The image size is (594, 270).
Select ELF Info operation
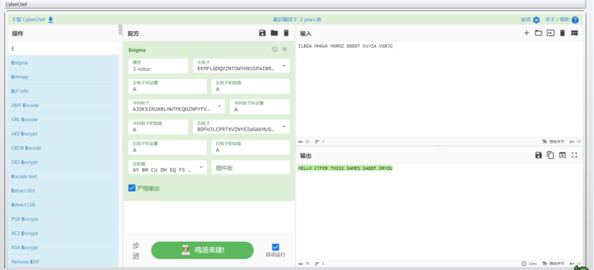(x=63, y=91)
